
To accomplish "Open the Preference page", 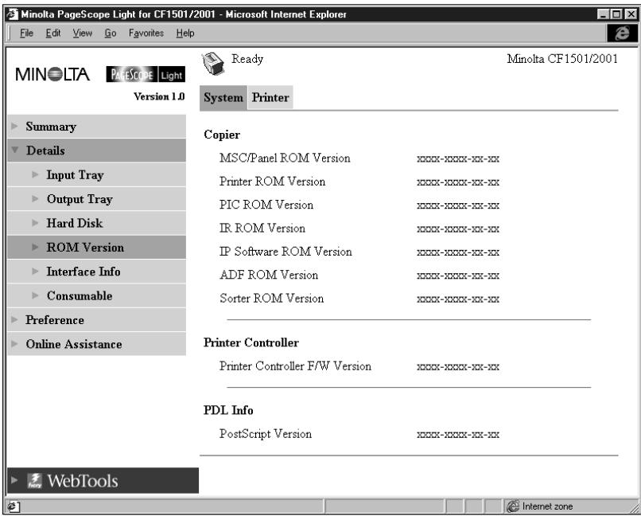I will tap(96, 319).
